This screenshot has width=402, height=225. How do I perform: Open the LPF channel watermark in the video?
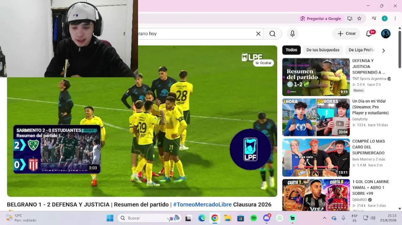click(250, 149)
